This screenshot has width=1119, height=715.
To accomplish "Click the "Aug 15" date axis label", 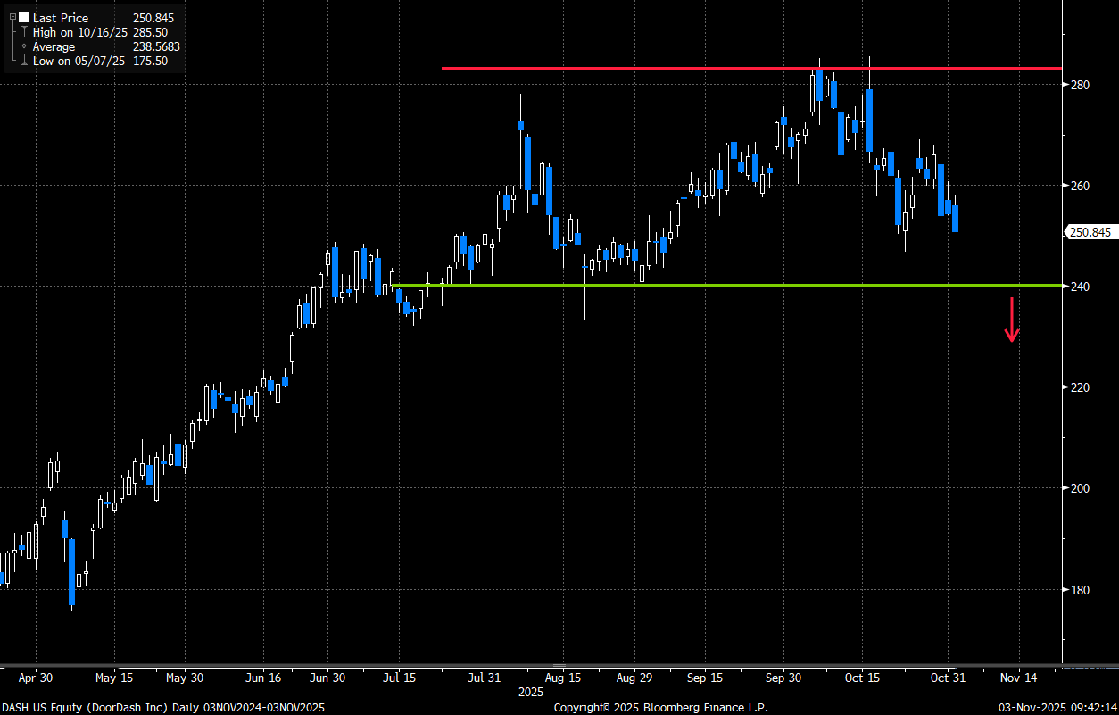I will pyautogui.click(x=563, y=678).
